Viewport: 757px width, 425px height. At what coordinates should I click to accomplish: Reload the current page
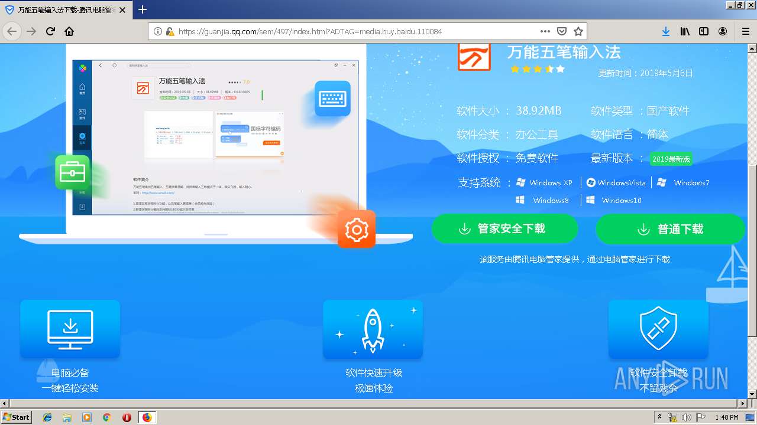point(50,31)
